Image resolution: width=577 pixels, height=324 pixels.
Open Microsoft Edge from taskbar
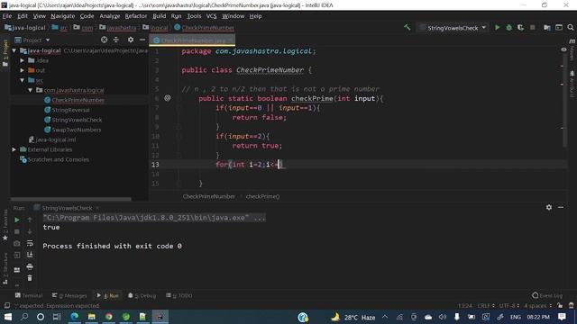click(x=74, y=317)
